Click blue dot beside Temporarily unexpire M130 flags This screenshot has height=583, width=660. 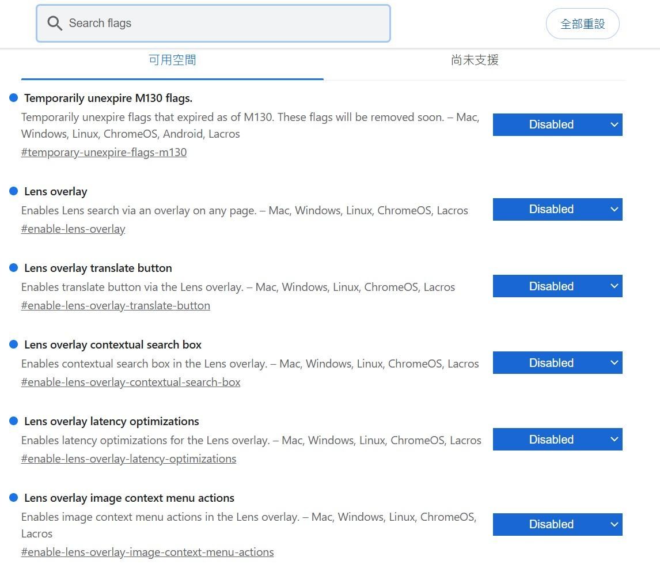click(x=13, y=97)
